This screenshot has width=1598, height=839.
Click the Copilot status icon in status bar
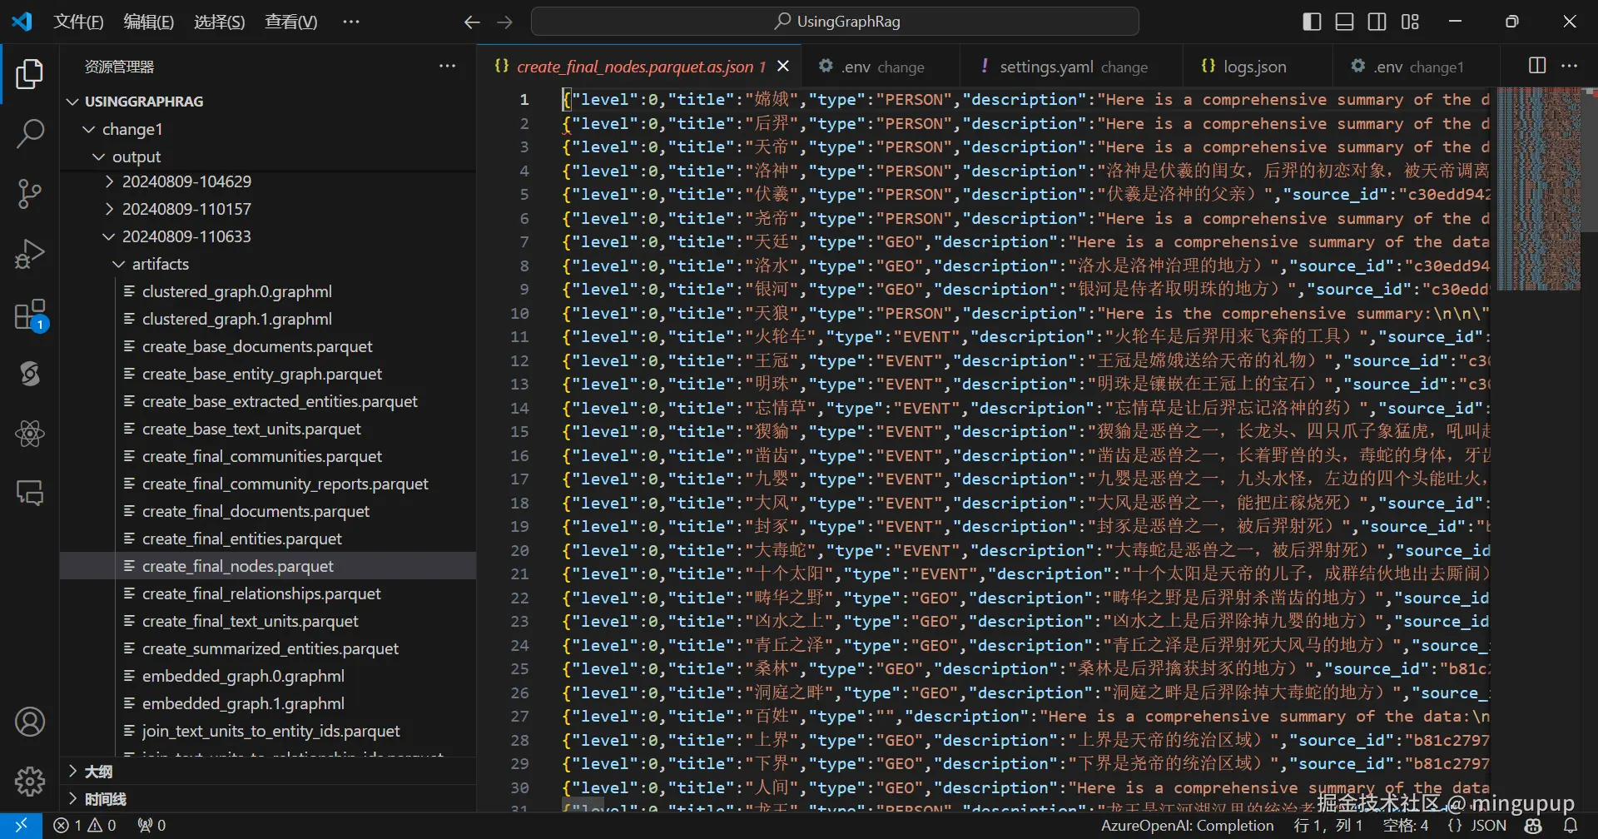click(x=1533, y=826)
